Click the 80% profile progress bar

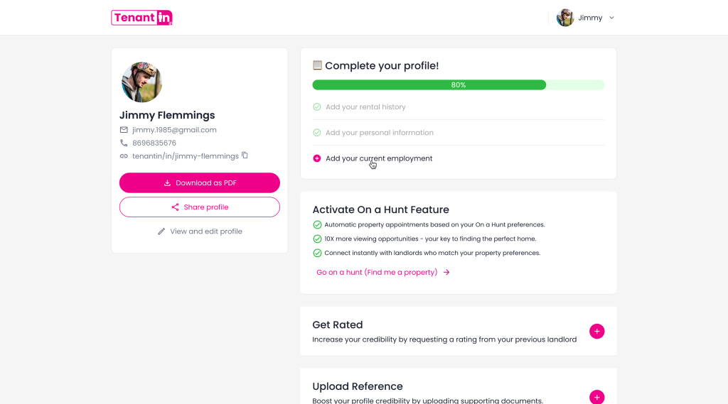(459, 85)
